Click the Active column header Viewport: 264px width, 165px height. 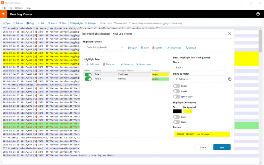(x=89, y=70)
